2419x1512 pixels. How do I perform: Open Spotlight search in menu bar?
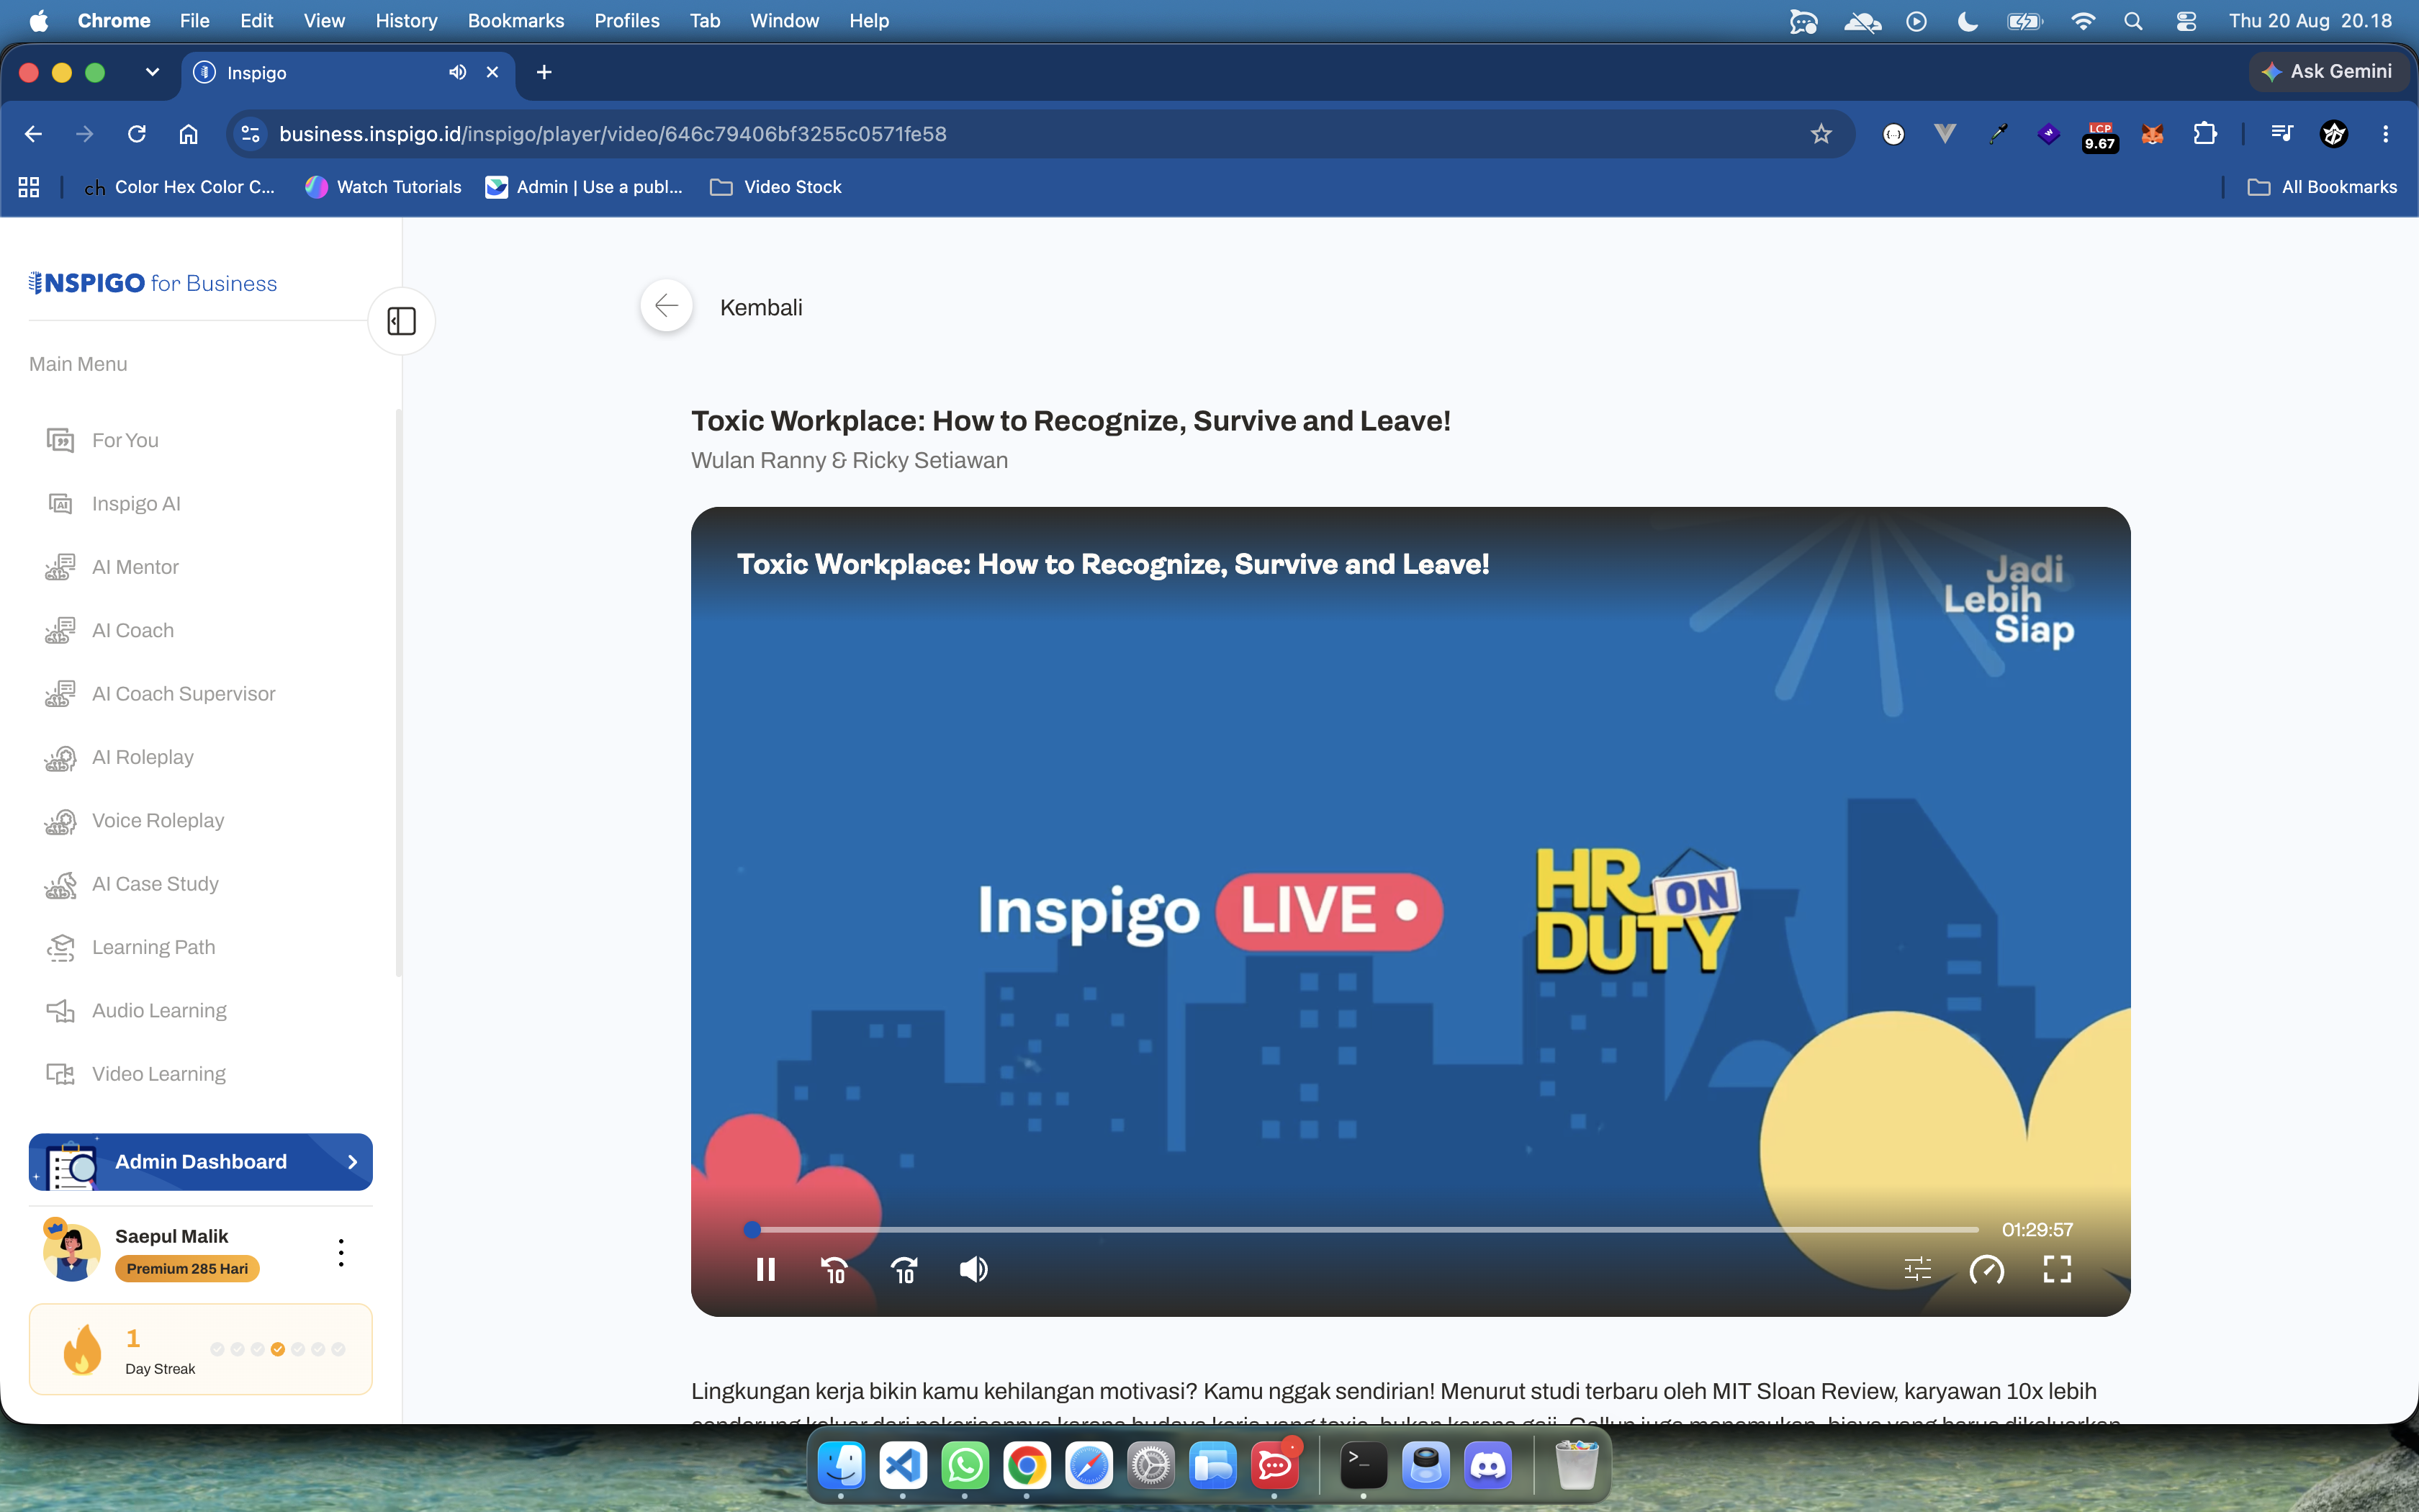2133,20
